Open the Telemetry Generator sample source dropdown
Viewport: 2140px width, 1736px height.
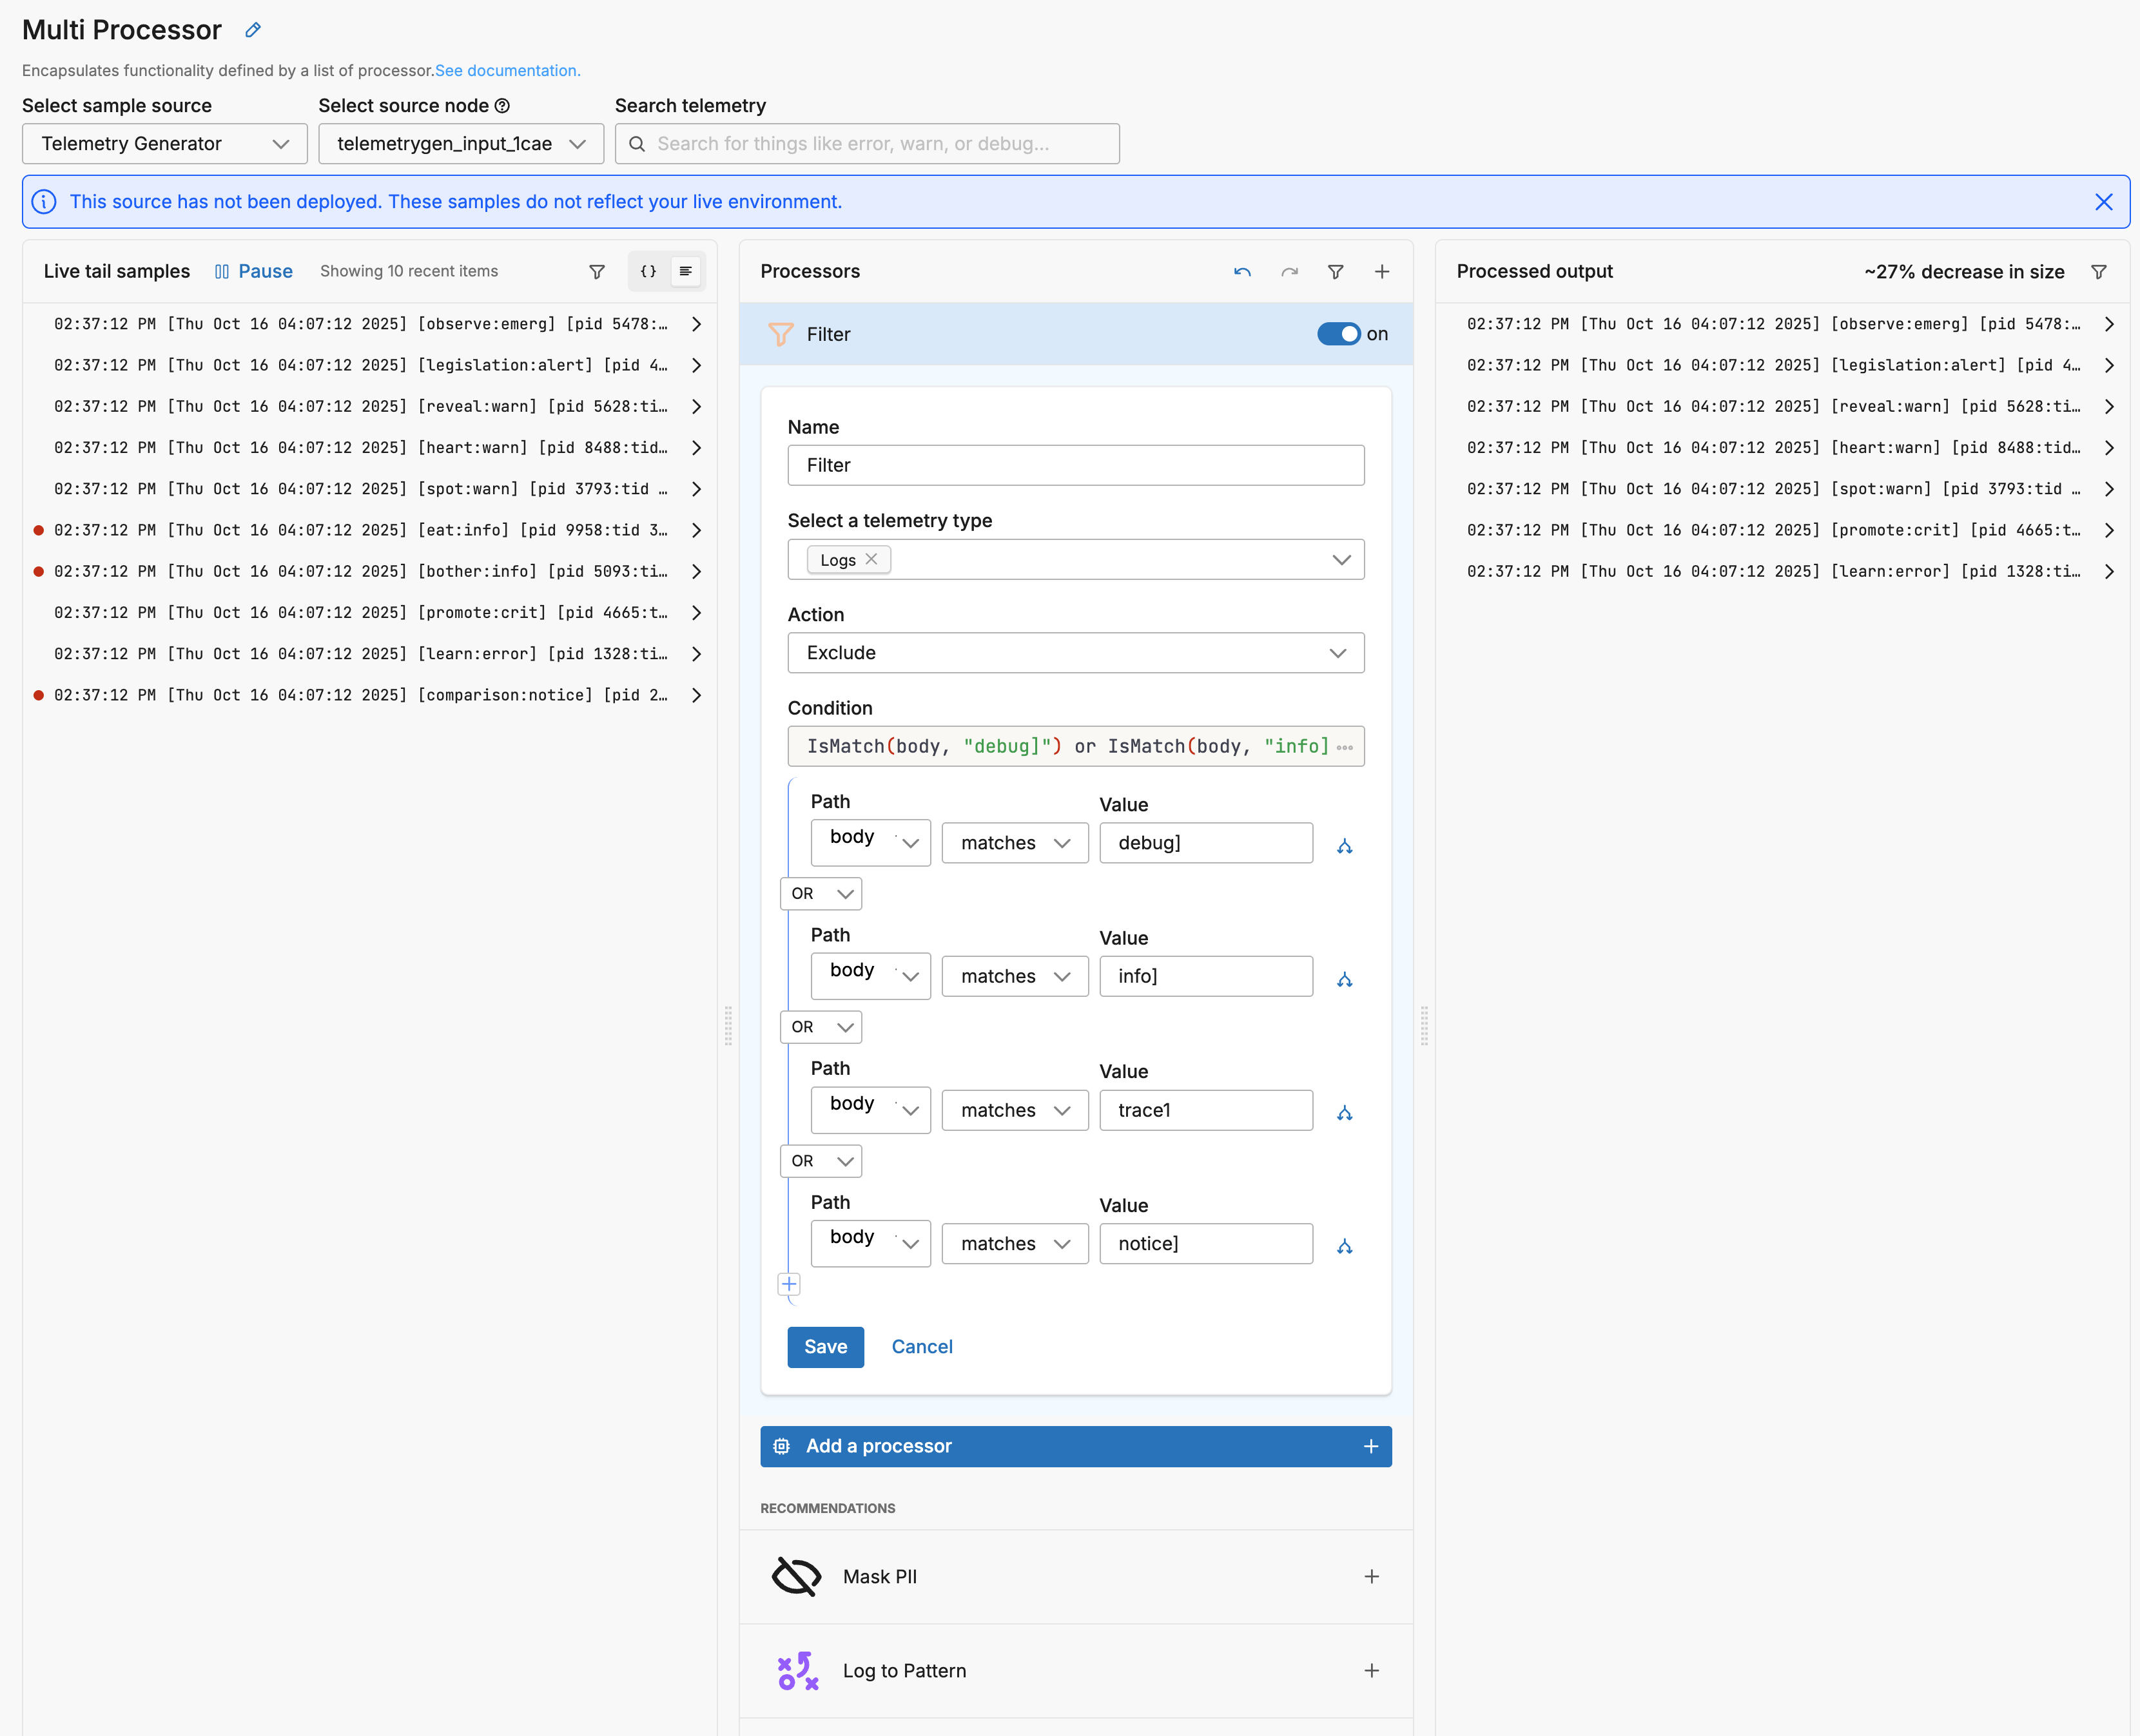[x=165, y=144]
